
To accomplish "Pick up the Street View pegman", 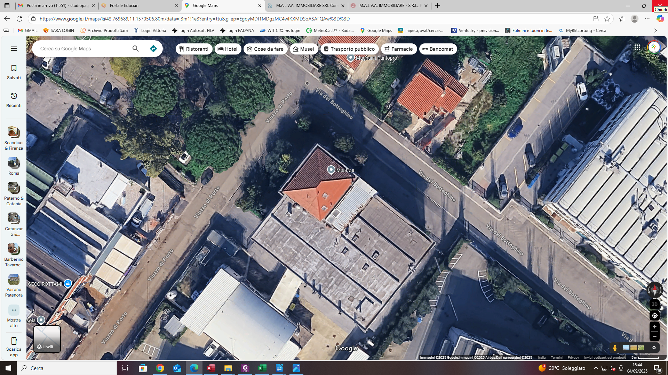I will [x=615, y=348].
